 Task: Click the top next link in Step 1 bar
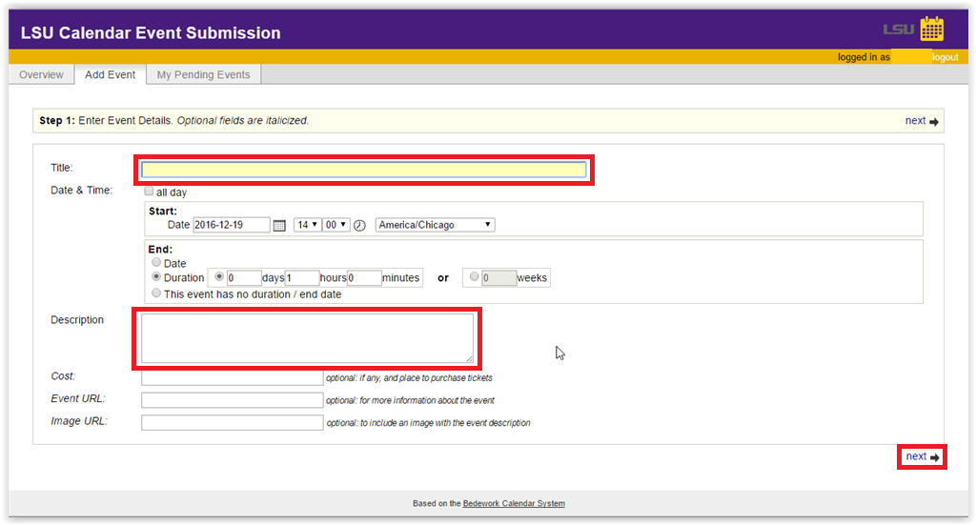(x=915, y=121)
